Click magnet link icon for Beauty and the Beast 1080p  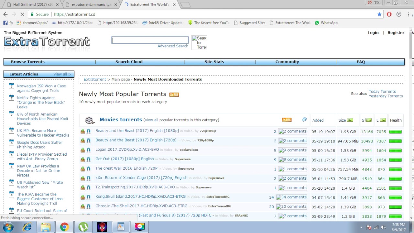click(x=88, y=131)
